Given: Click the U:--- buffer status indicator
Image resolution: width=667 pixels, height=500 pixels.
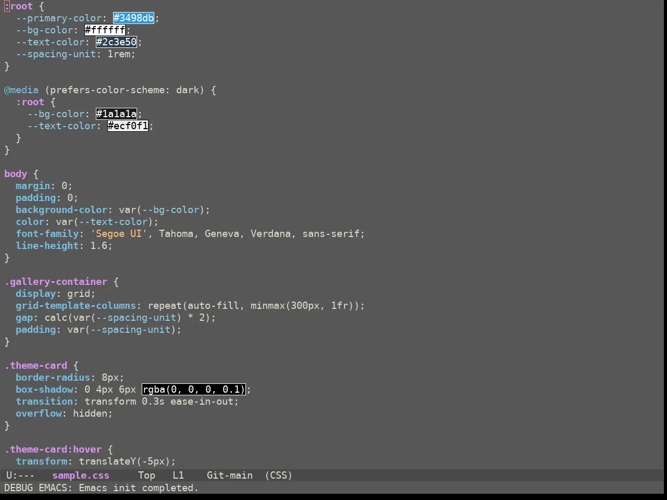Looking at the screenshot, I should 20,476.
